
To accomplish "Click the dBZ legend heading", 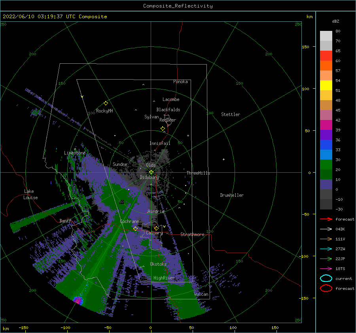I will coord(335,21).
